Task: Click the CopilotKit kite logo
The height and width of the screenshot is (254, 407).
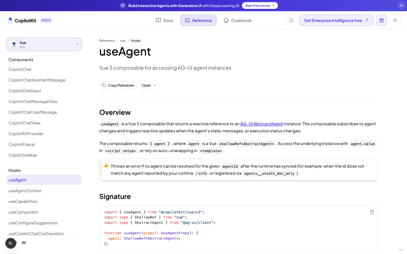Action: pos(10,20)
